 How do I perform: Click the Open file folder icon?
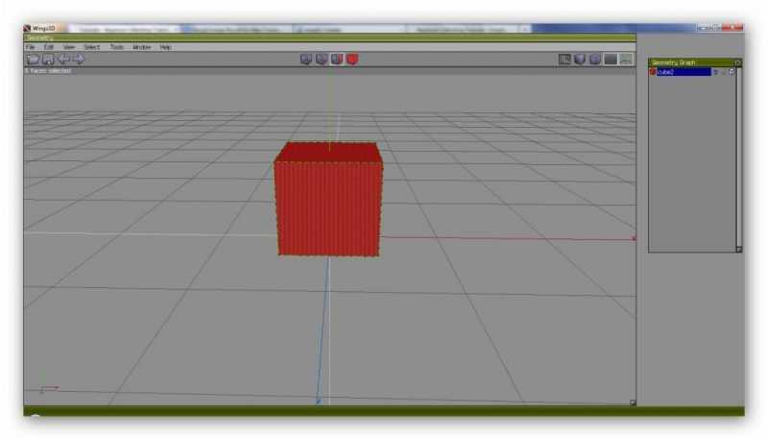pos(33,60)
